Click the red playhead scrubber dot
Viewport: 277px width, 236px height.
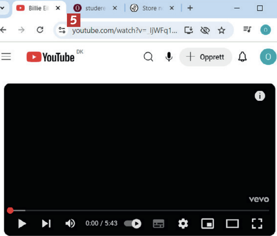10,210
